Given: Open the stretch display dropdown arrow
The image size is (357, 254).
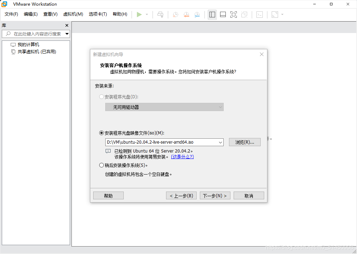Looking at the screenshot, I should 282,15.
